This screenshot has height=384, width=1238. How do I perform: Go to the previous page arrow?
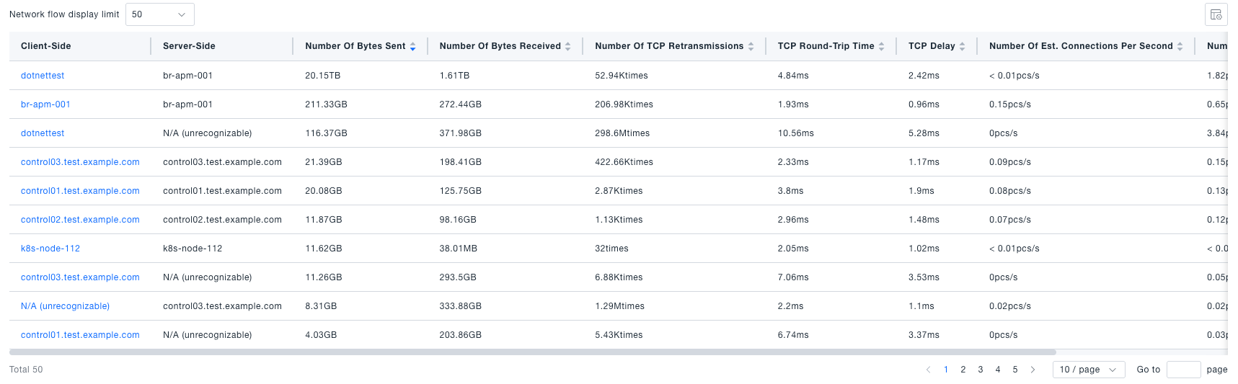[x=928, y=370]
